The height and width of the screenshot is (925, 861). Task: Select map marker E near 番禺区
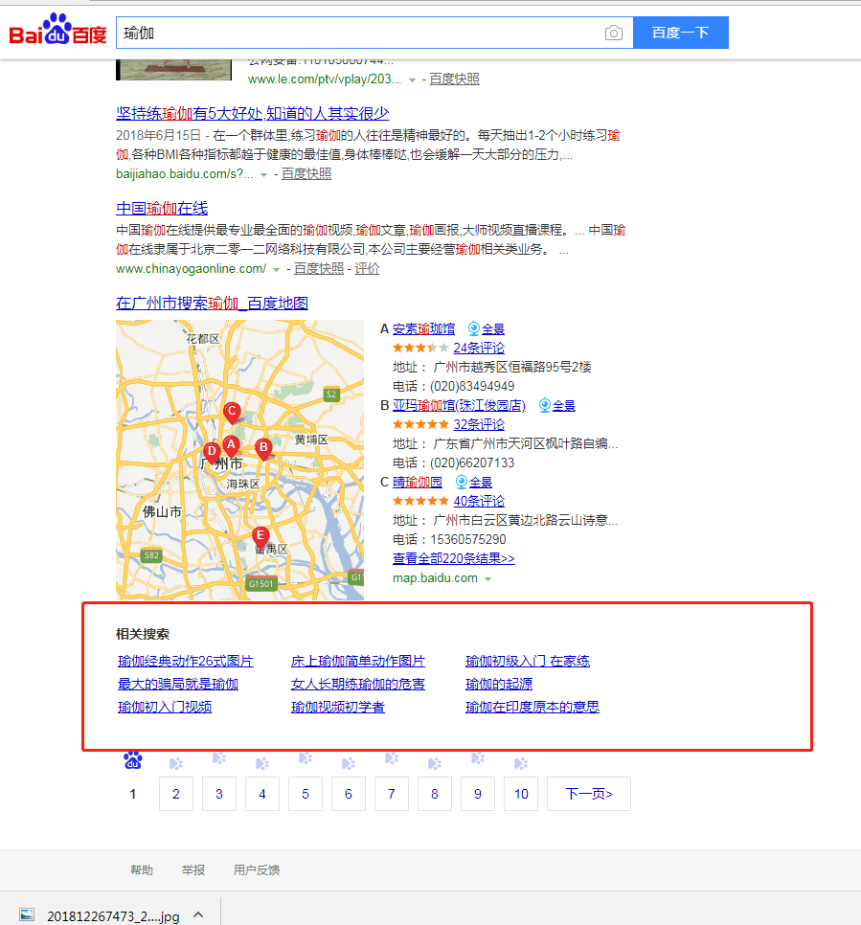coord(260,536)
